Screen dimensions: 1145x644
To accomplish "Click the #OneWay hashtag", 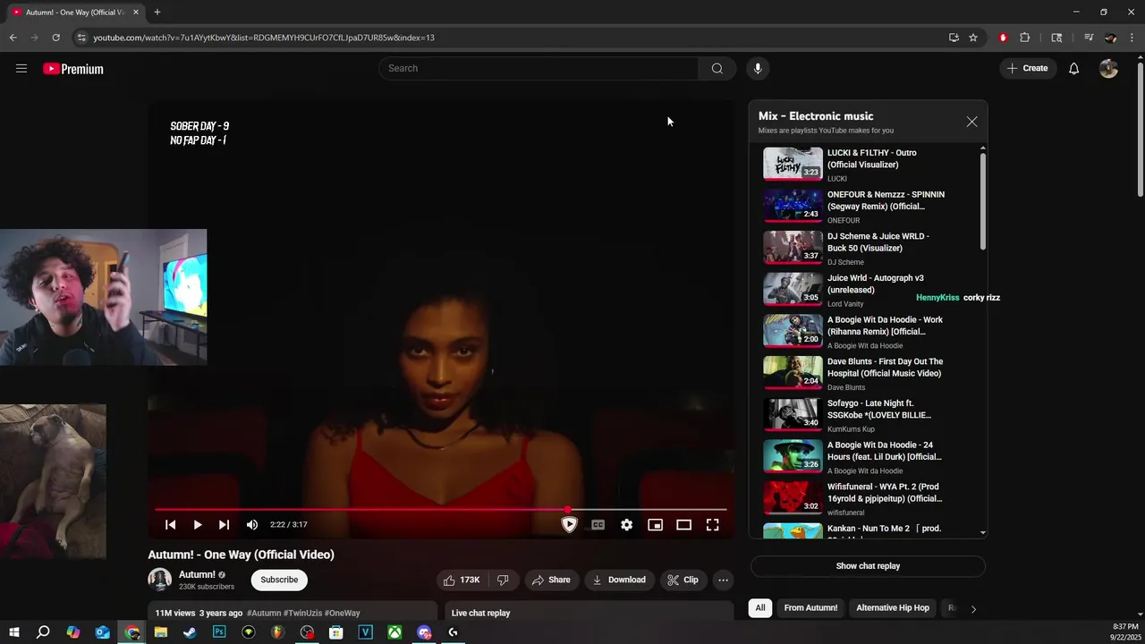I will click(x=343, y=614).
